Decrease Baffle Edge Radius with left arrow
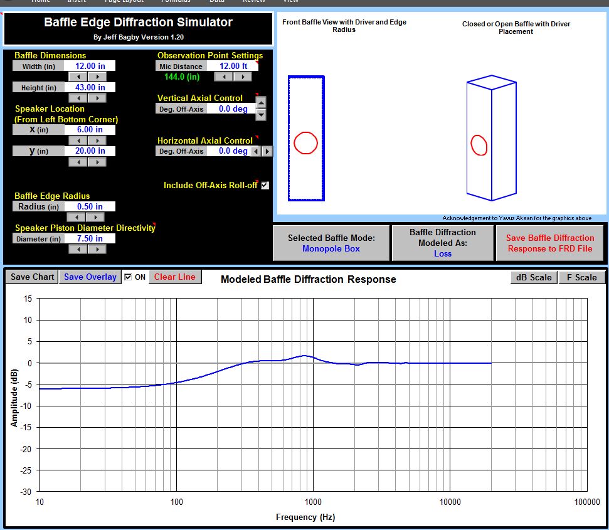 (77, 217)
